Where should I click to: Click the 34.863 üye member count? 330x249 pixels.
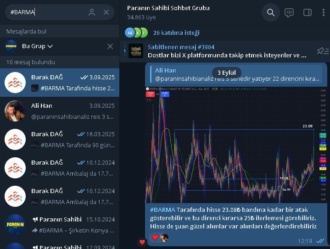tap(141, 17)
